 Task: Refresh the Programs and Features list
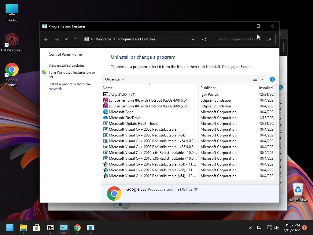coord(204,39)
